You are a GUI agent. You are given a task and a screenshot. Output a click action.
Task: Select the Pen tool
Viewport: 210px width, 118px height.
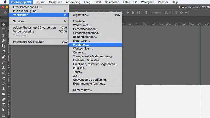[3, 100]
